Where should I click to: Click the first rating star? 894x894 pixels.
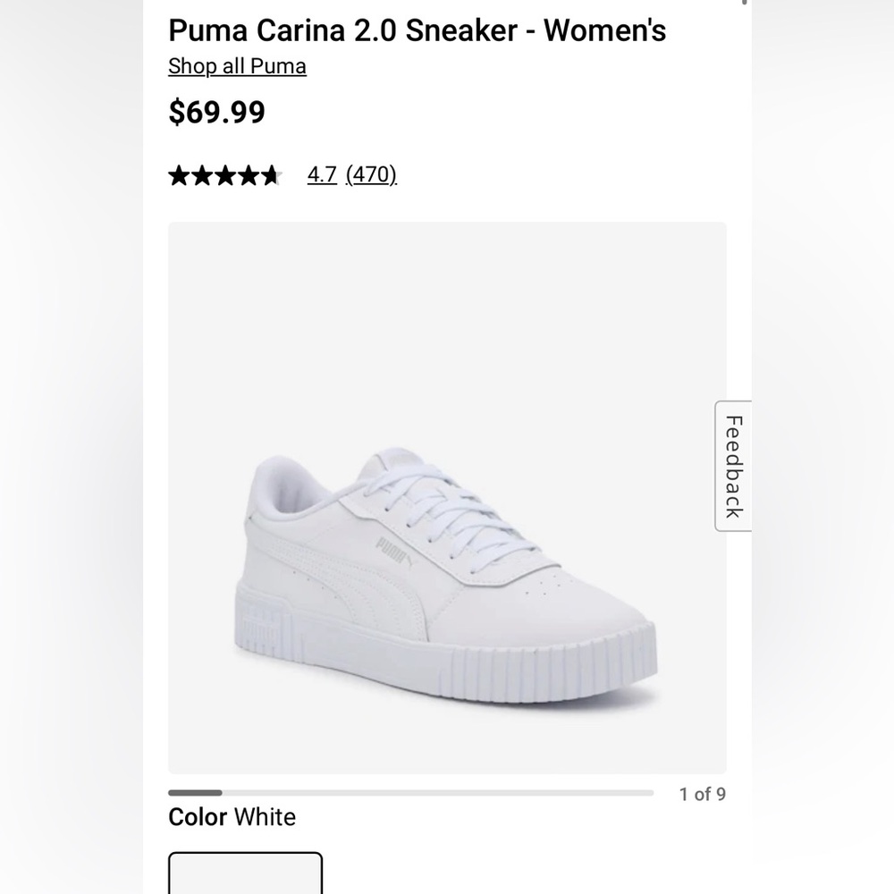[x=178, y=174]
